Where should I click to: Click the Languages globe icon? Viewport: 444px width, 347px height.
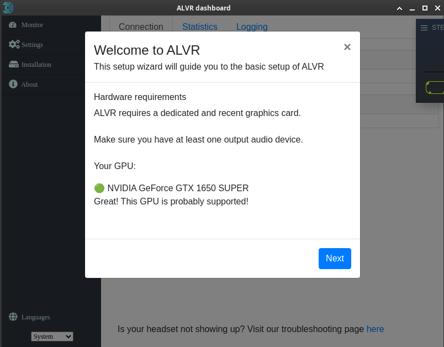[x=12, y=317]
